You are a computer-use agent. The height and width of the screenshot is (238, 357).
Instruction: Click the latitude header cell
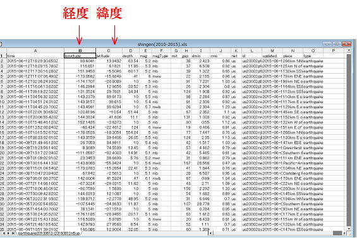109,56
